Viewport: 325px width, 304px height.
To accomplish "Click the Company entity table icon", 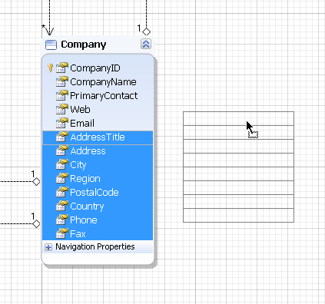I will [51, 45].
